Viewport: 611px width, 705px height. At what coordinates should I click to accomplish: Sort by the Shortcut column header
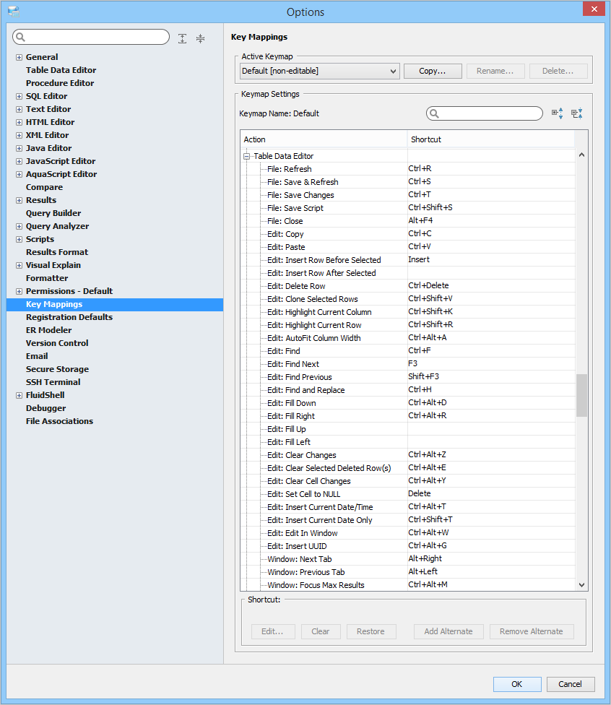point(491,140)
